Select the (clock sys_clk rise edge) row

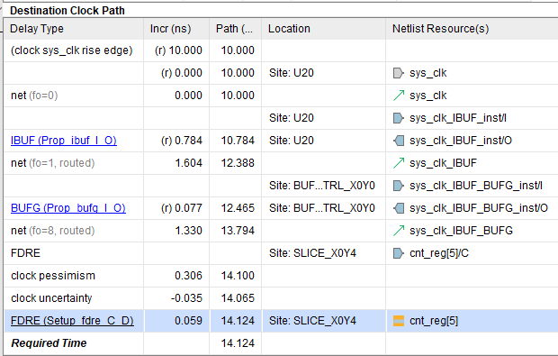[x=281, y=50]
